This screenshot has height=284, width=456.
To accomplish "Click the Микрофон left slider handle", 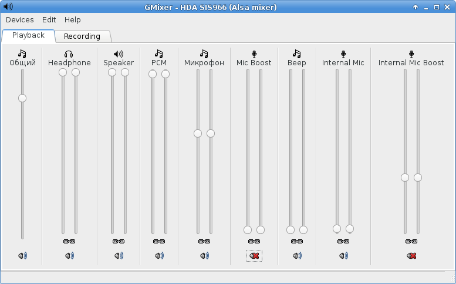I will [x=198, y=133].
